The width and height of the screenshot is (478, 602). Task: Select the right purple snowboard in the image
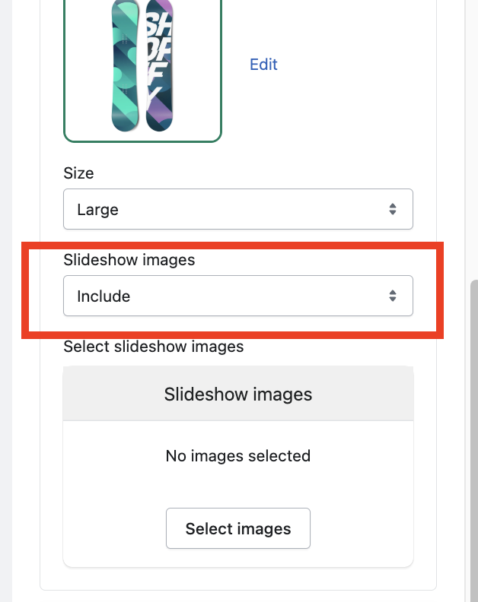(x=159, y=67)
